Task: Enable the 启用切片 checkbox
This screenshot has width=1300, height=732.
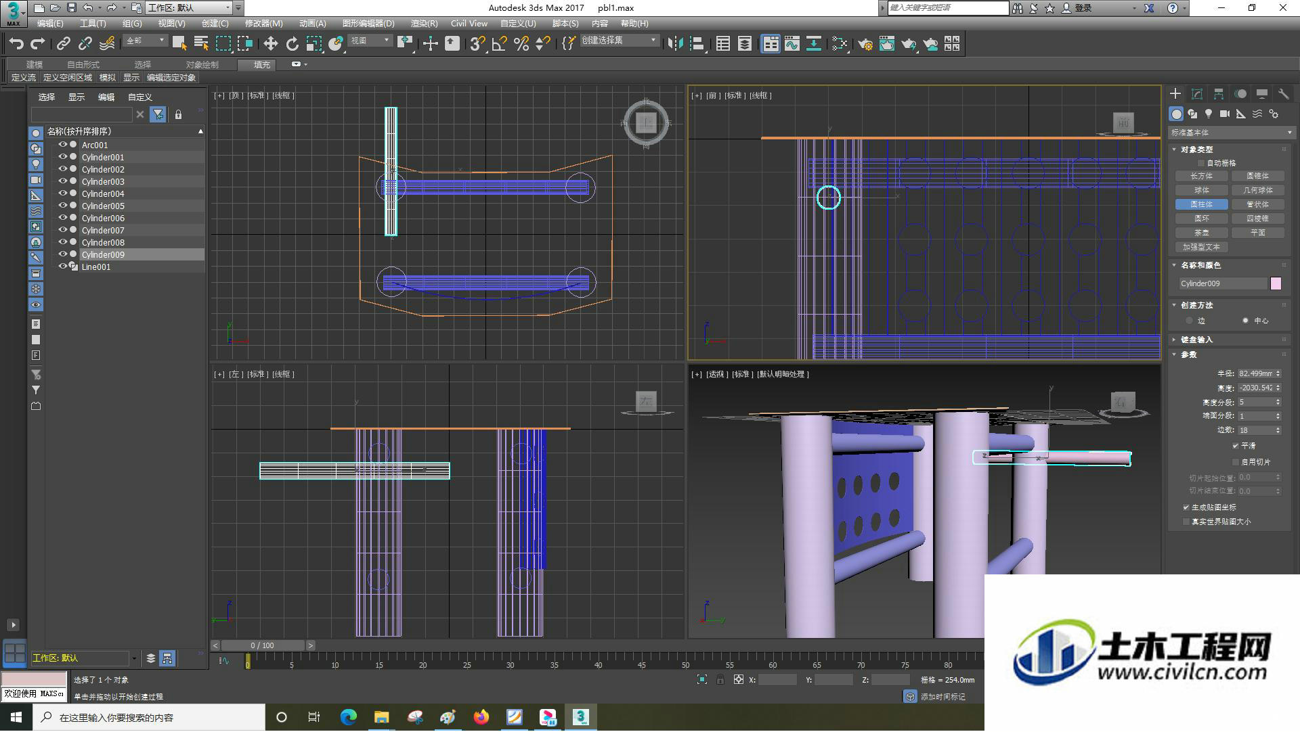Action: [1236, 462]
